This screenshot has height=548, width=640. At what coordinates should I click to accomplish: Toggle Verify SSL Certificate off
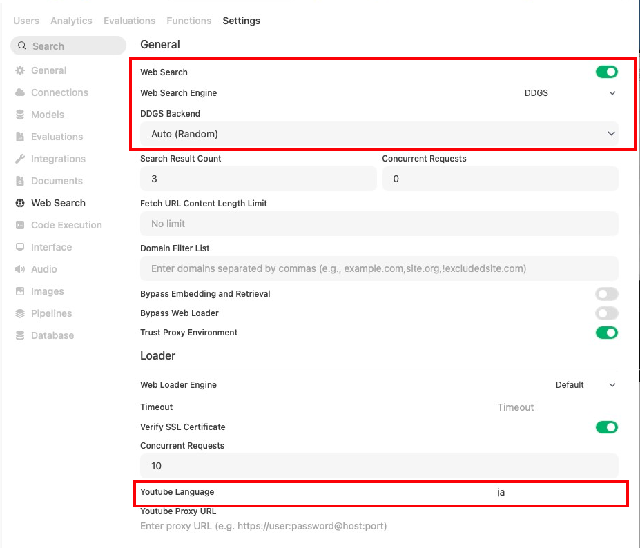point(607,427)
